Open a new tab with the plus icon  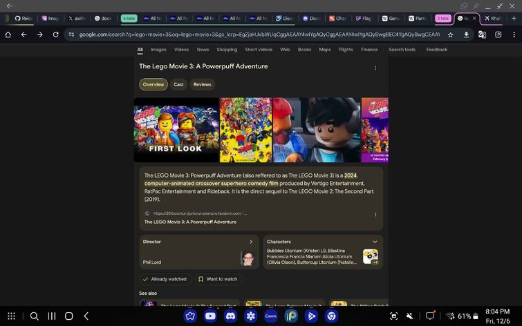pos(514,18)
